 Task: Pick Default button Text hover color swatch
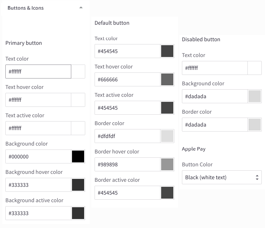click(167, 80)
